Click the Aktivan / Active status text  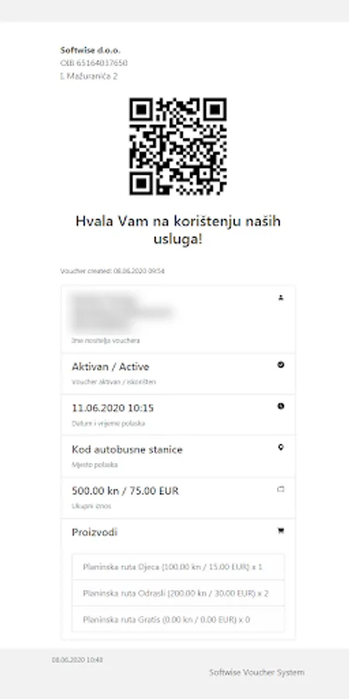[x=110, y=367]
